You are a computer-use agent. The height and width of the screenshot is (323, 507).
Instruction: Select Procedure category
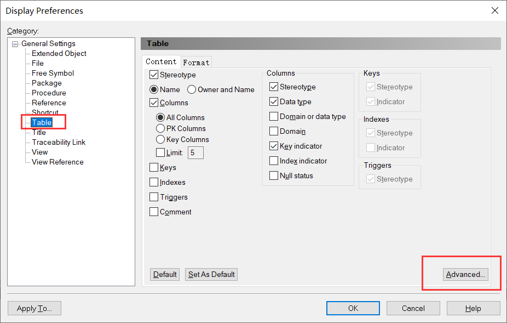(x=49, y=93)
